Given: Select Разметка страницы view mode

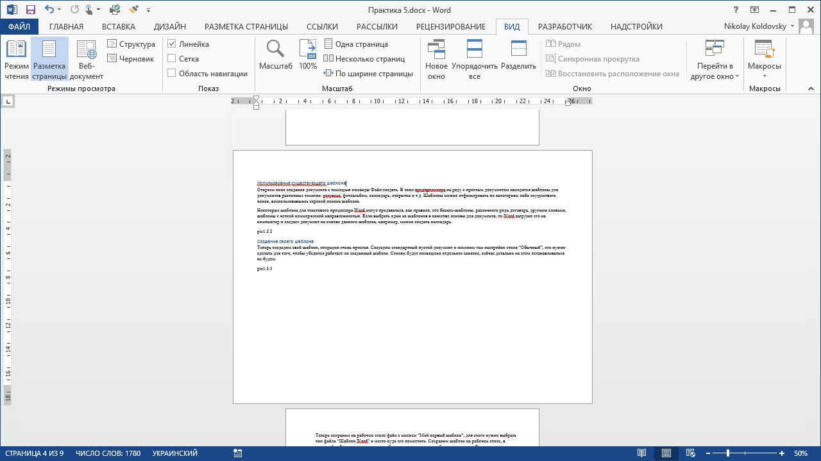Looking at the screenshot, I should point(49,60).
